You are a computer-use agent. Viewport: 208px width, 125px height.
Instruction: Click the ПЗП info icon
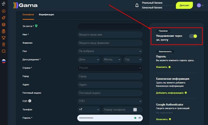pyautogui.click(x=30, y=101)
